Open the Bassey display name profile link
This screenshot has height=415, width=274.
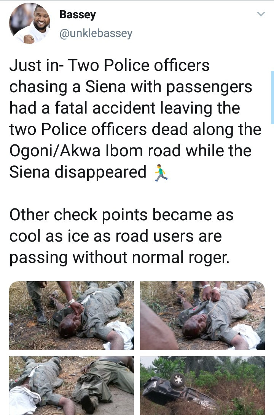pos(77,14)
